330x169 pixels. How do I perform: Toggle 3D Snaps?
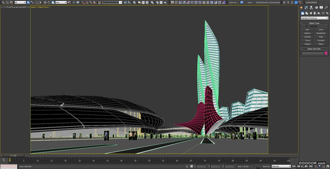pyautogui.click(x=83, y=3)
